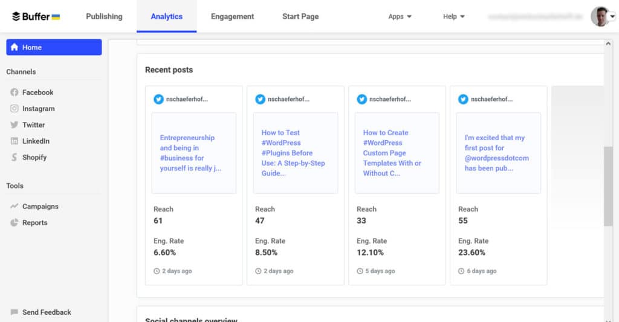Viewport: 619px width, 322px height.
Task: Click the Reach value 55
Action: 463,221
